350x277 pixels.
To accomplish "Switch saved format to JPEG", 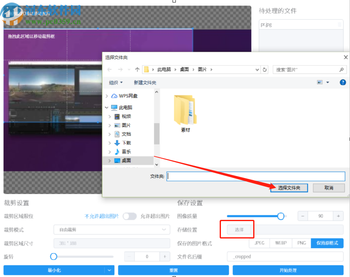I will tap(259, 243).
